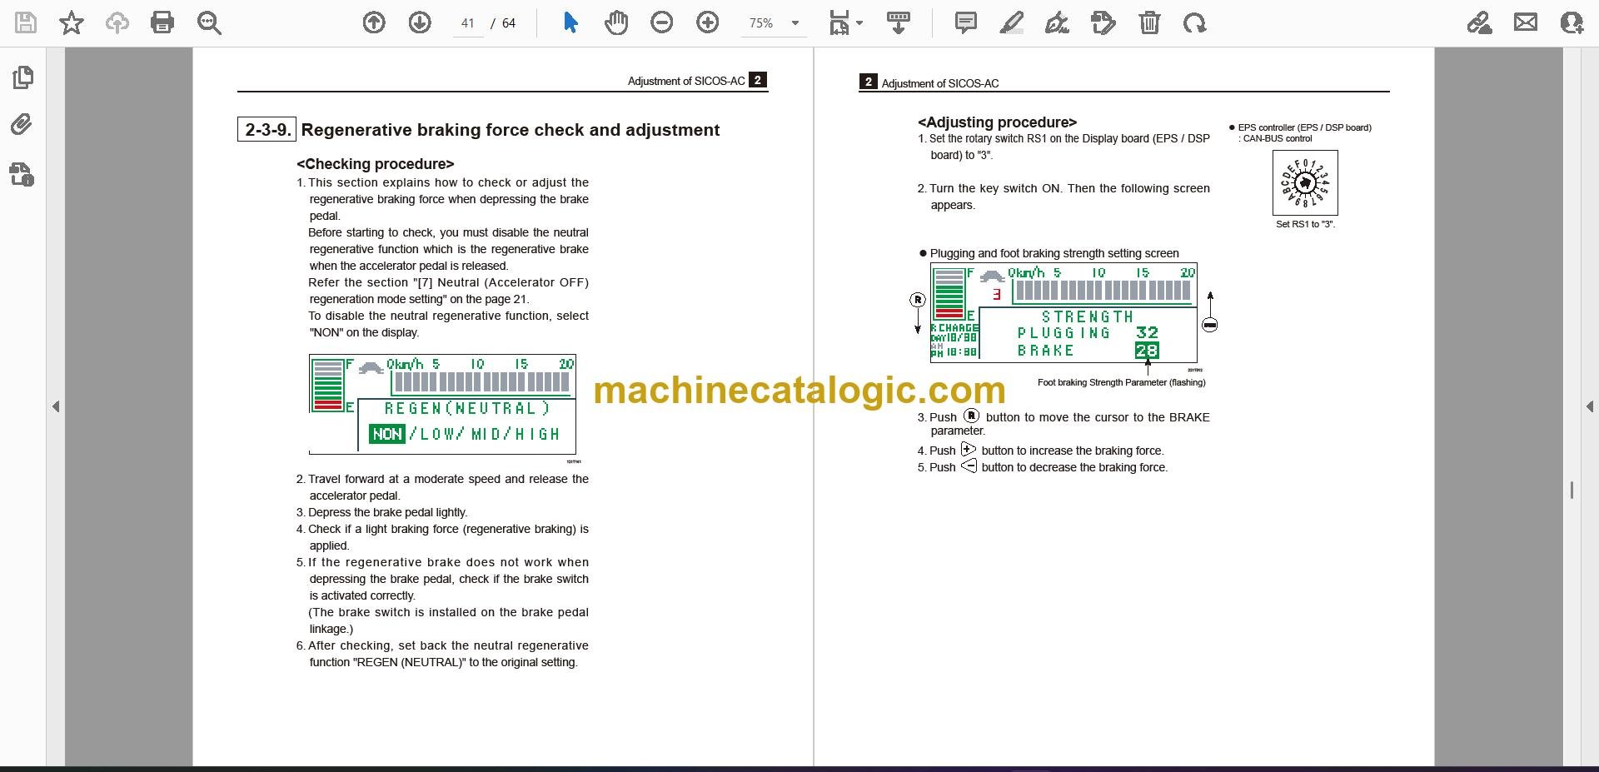Go to the next page
The image size is (1599, 772).
coord(420,22)
